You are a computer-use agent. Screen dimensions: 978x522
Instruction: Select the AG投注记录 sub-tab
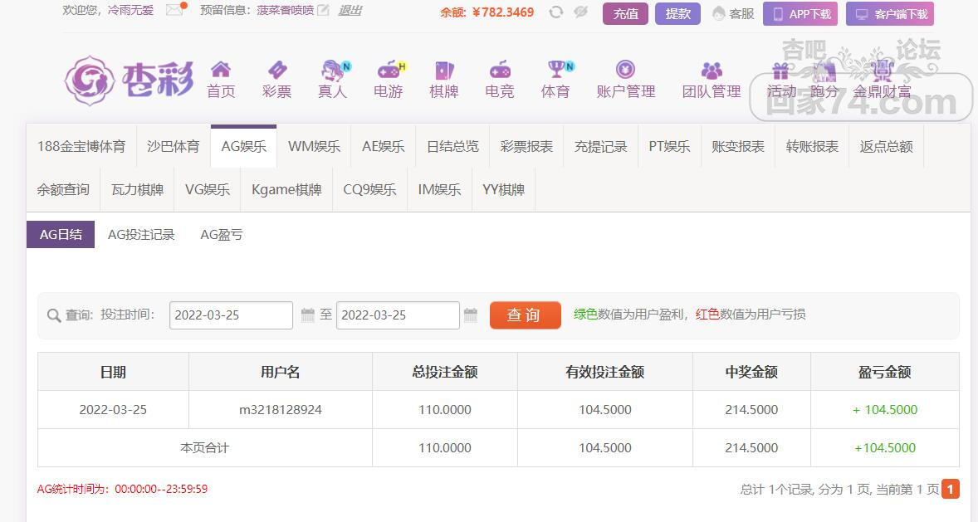click(x=141, y=235)
